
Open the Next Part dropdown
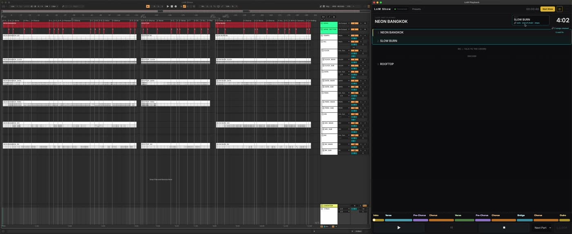click(543, 228)
